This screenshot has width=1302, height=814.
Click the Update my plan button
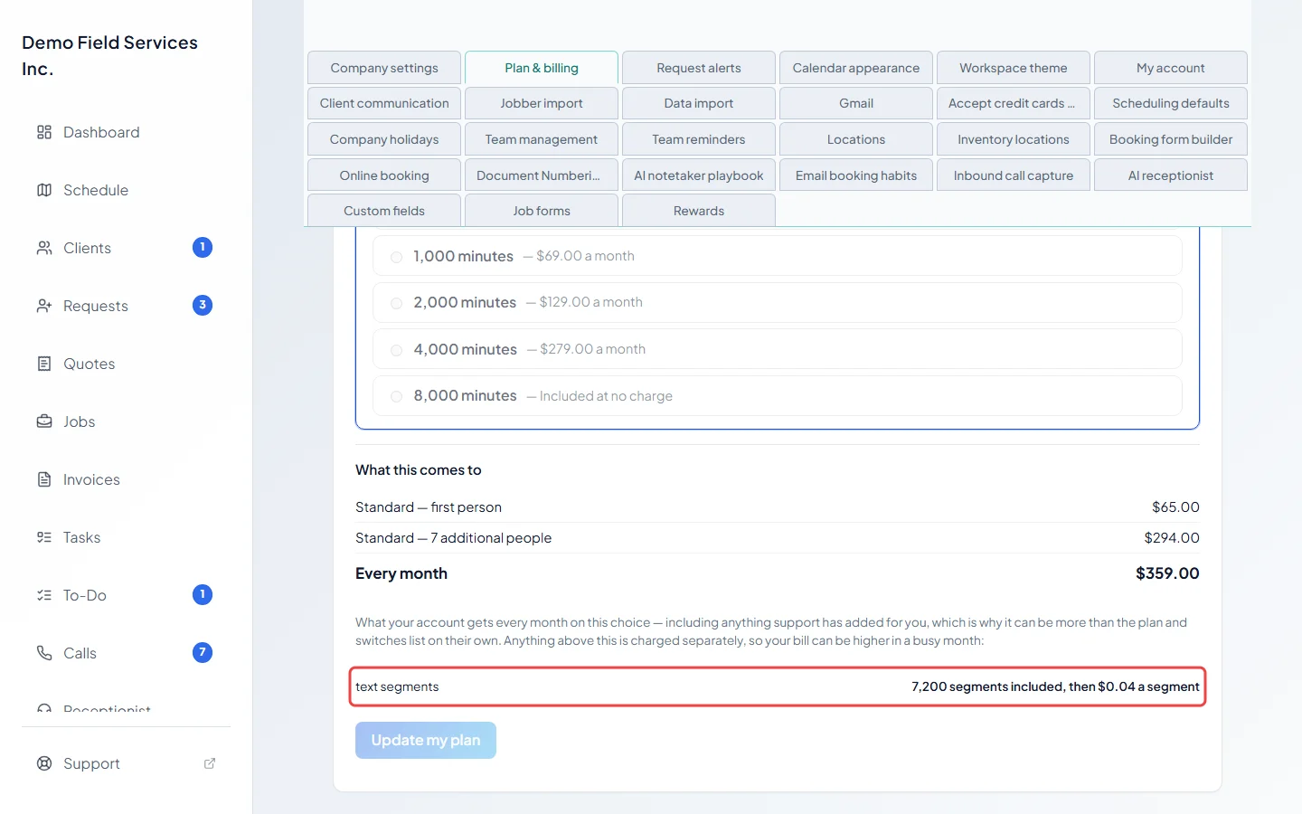coord(426,740)
